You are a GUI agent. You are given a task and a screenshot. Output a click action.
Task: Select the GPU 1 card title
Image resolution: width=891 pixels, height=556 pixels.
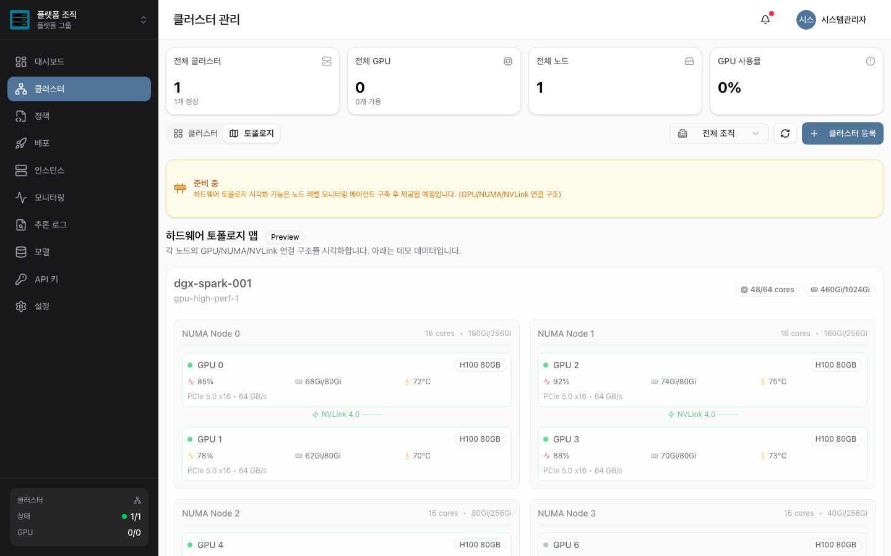pos(210,439)
